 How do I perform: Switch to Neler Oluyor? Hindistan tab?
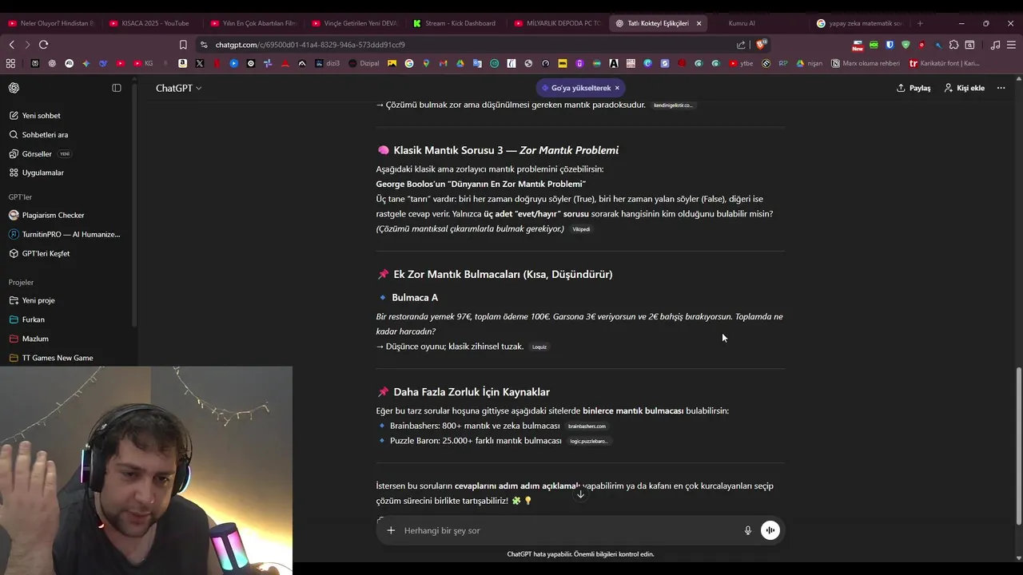(50, 23)
